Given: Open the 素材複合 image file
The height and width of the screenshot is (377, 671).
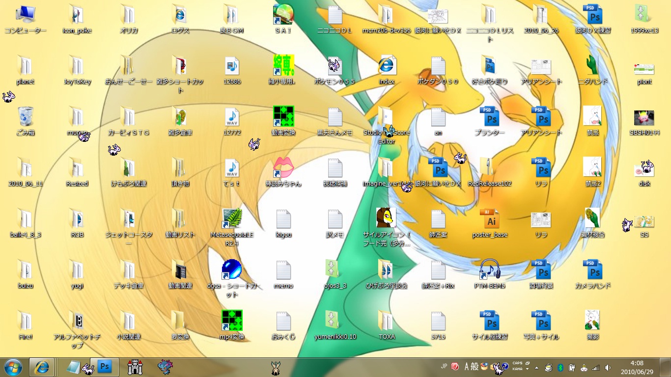Looking at the screenshot, I should [593, 224].
